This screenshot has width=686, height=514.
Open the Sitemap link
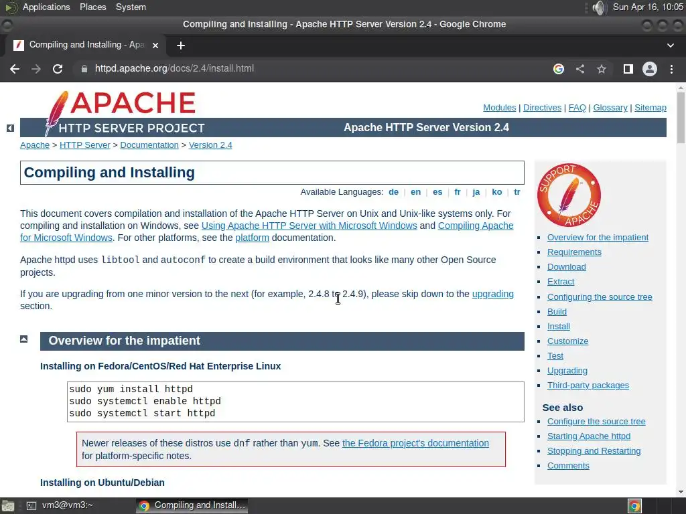[650, 108]
